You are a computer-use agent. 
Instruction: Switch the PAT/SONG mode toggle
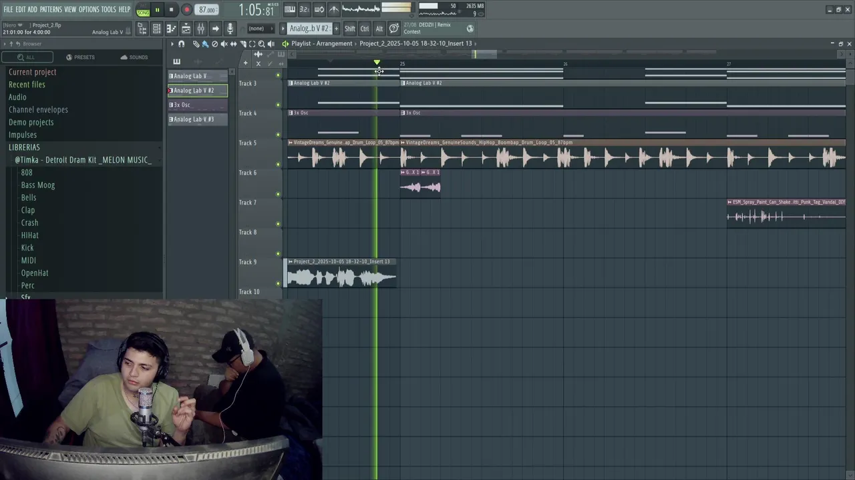coord(143,10)
